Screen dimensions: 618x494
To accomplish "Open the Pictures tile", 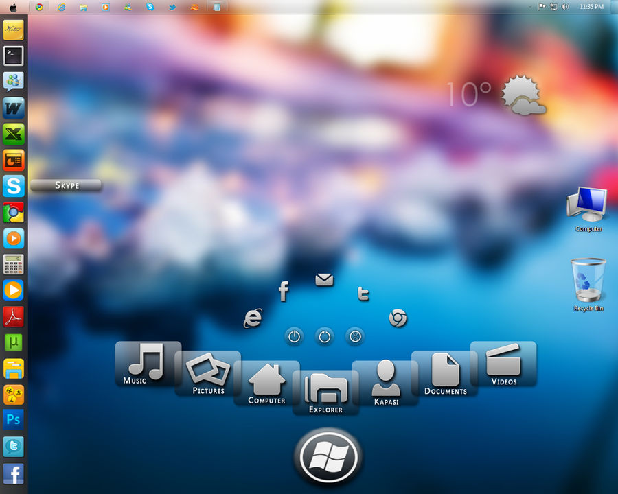I will tap(207, 373).
